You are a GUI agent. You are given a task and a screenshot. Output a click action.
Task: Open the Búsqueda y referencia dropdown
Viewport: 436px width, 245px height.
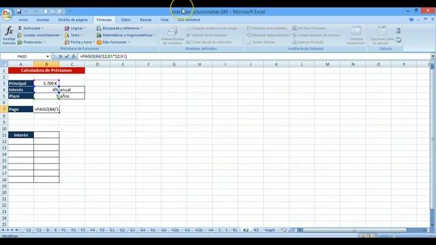pos(119,28)
